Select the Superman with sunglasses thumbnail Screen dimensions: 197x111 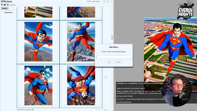pos(38,85)
